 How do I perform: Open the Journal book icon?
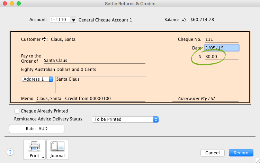pos(57,147)
